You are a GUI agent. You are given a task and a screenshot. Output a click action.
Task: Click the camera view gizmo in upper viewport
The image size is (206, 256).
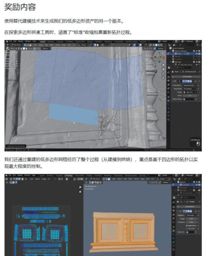(163, 73)
